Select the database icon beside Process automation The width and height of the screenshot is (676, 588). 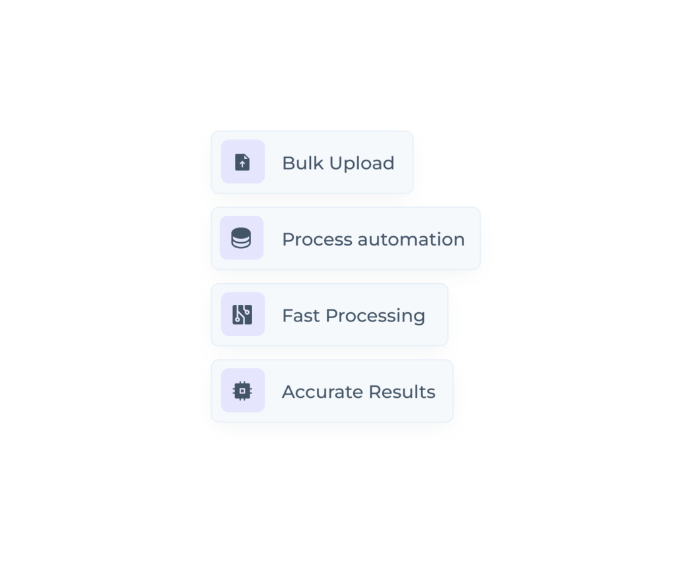click(242, 238)
